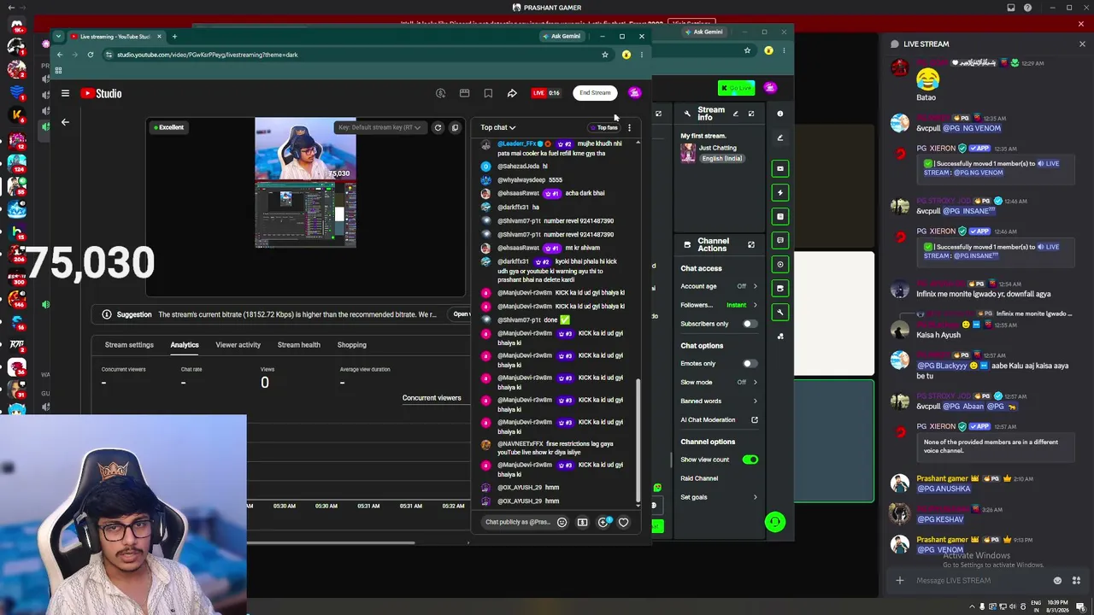Edit Stream Info with the pencil icon
1094x615 pixels.
735,114
